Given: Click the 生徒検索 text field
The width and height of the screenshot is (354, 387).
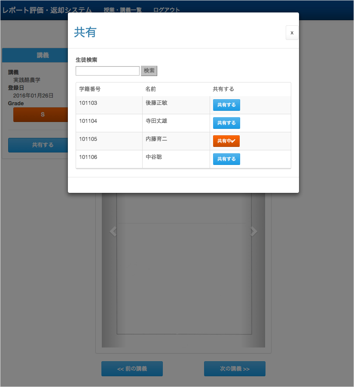Looking at the screenshot, I should (x=107, y=71).
